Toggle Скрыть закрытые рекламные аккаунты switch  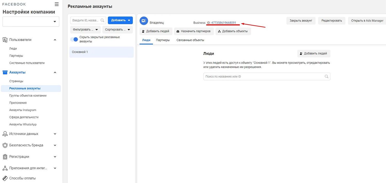[74, 39]
